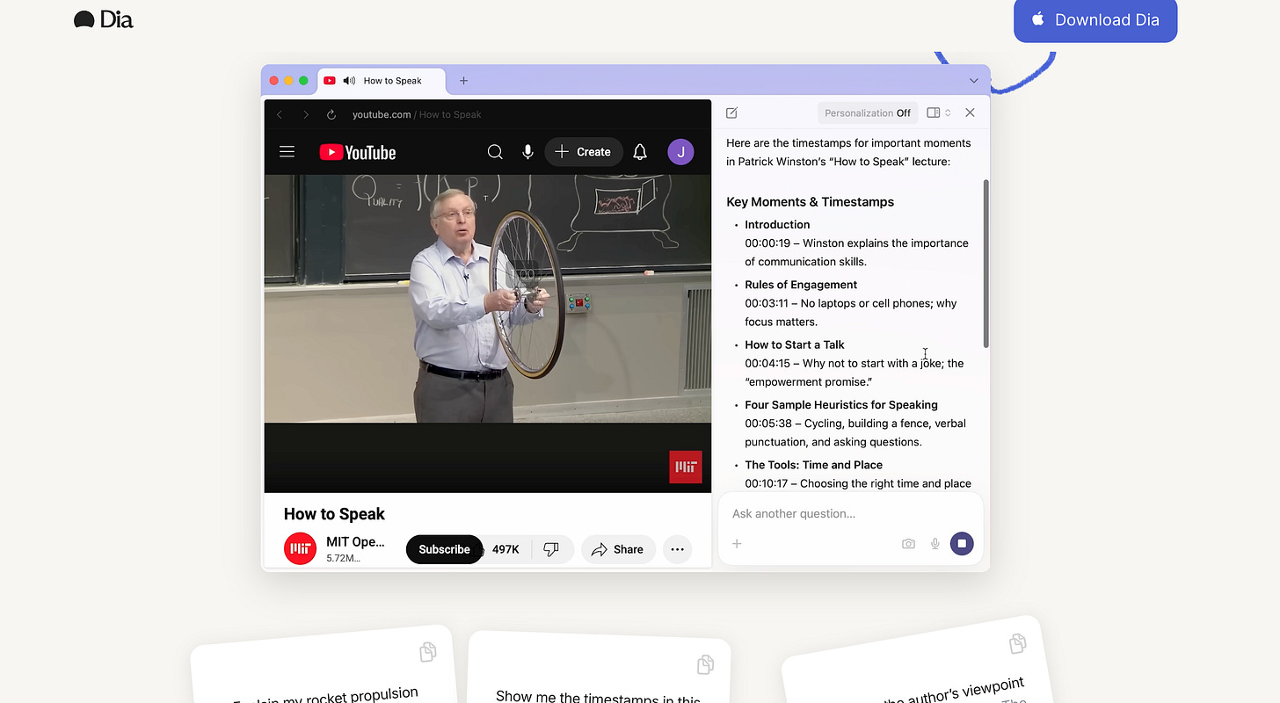Screen dimensions: 1280x703
Task: Click the How to Start a Talk heading
Action: pyautogui.click(x=795, y=344)
